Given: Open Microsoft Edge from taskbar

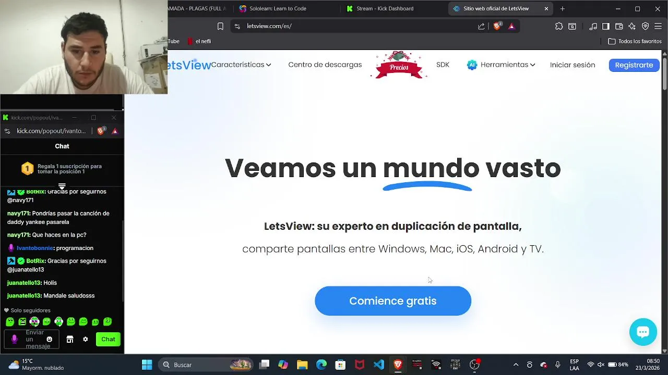Looking at the screenshot, I should [x=321, y=365].
